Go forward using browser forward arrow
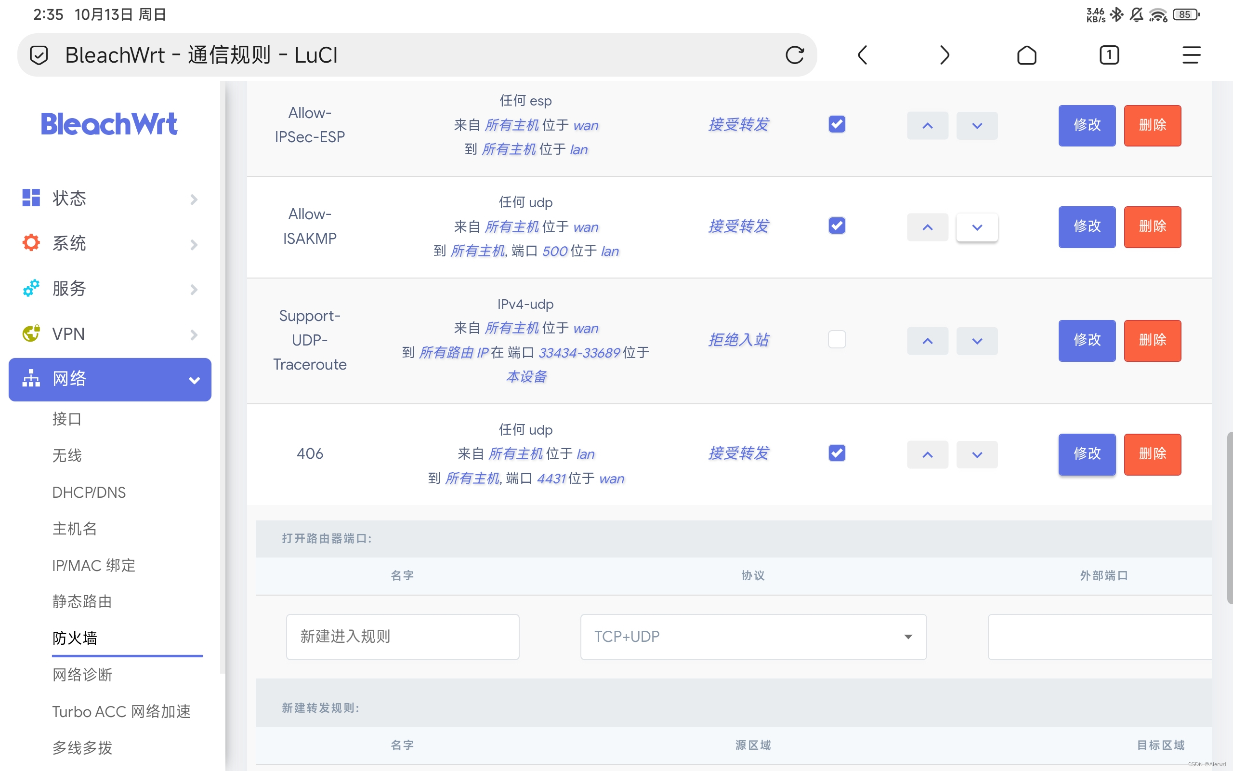The image size is (1233, 771). tap(944, 55)
